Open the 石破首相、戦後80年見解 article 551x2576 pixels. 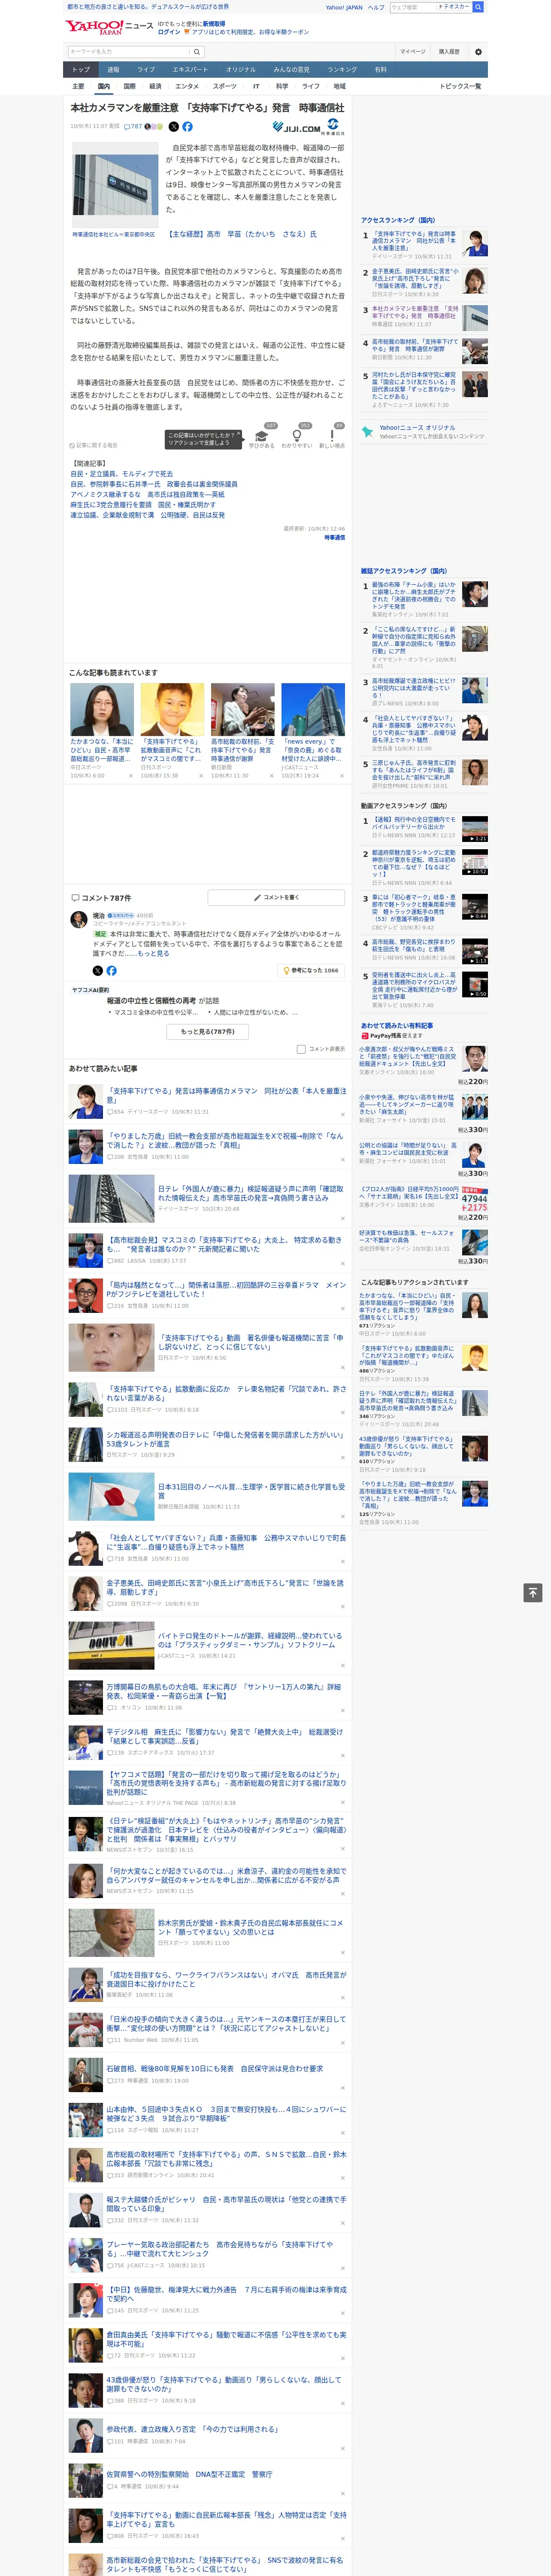click(215, 2068)
